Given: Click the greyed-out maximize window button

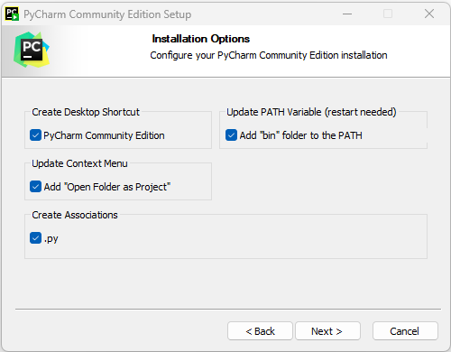Looking at the screenshot, I should click(388, 14).
